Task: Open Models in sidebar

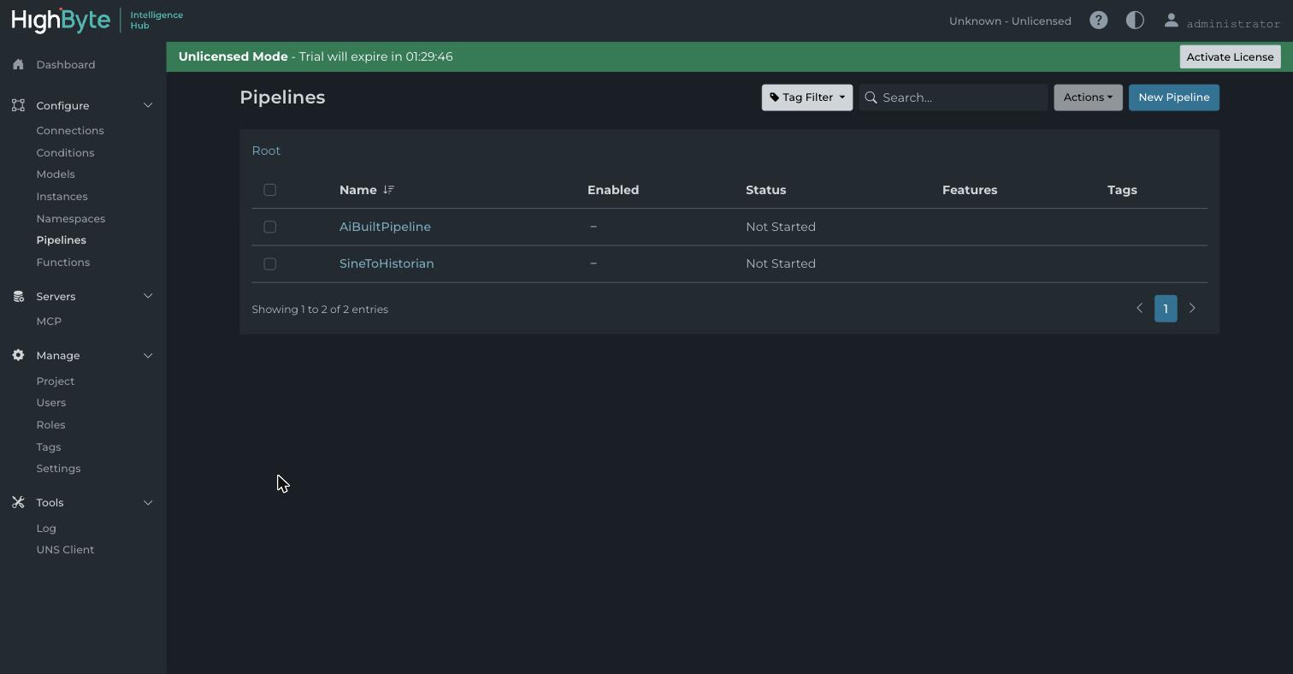Action: point(56,174)
